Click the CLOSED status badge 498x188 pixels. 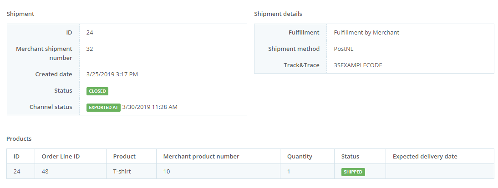click(x=97, y=91)
